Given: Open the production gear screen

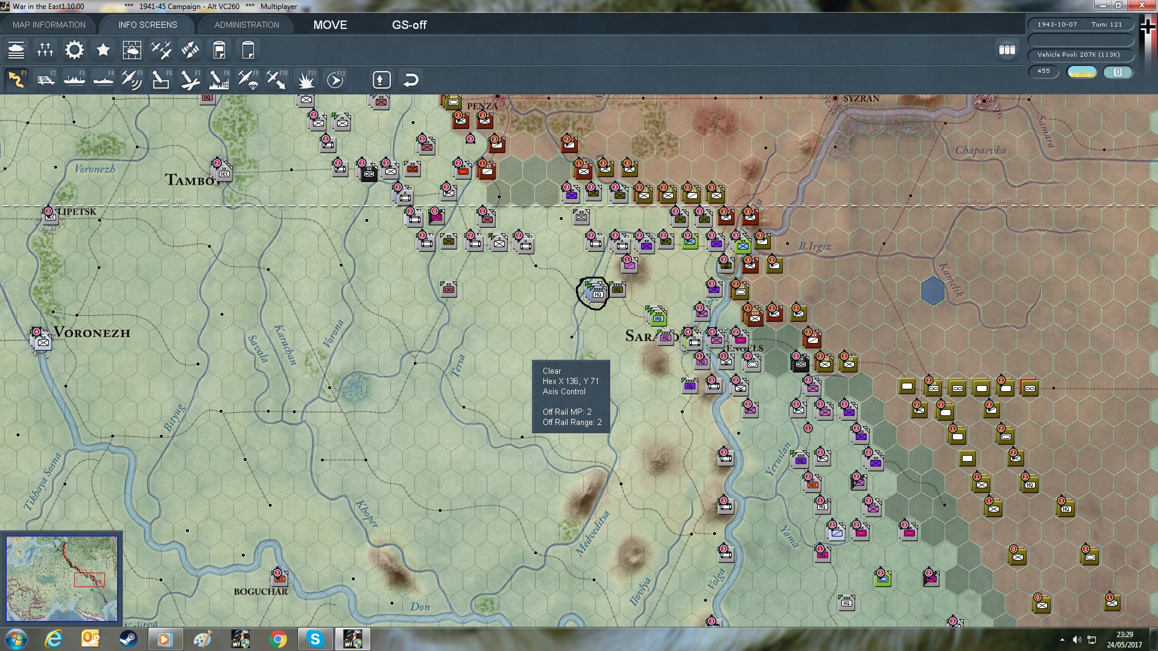Looking at the screenshot, I should point(74,50).
